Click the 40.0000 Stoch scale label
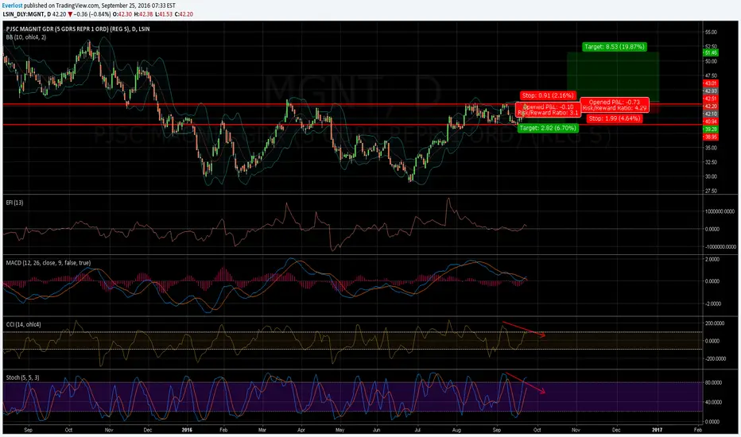 (x=713, y=403)
